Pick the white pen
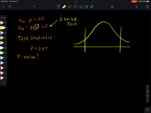This screenshot has height=113, width=151. 3,48
